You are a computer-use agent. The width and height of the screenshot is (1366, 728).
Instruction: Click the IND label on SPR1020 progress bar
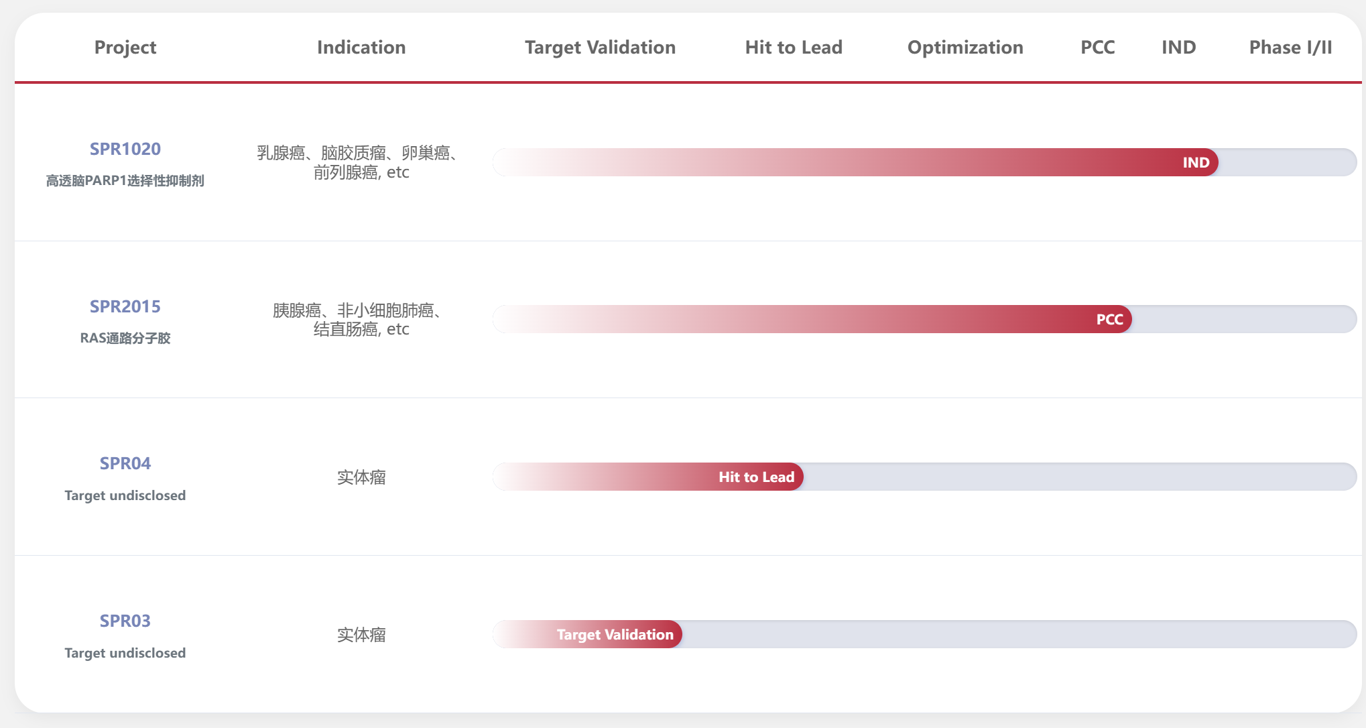pyautogui.click(x=1196, y=162)
